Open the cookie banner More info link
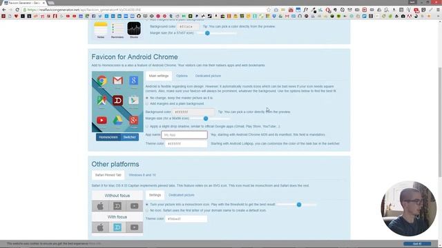The width and height of the screenshot is (442, 248). 95,244
